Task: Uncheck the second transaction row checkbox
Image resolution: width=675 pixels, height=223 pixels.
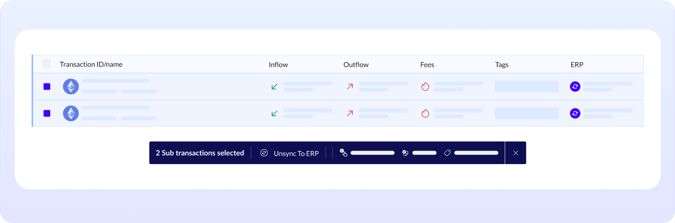Action: (x=47, y=113)
